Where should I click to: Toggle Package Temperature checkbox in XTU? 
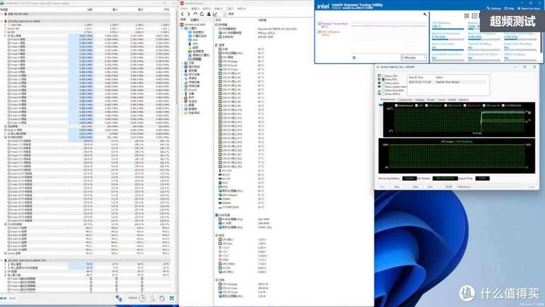coord(319,24)
